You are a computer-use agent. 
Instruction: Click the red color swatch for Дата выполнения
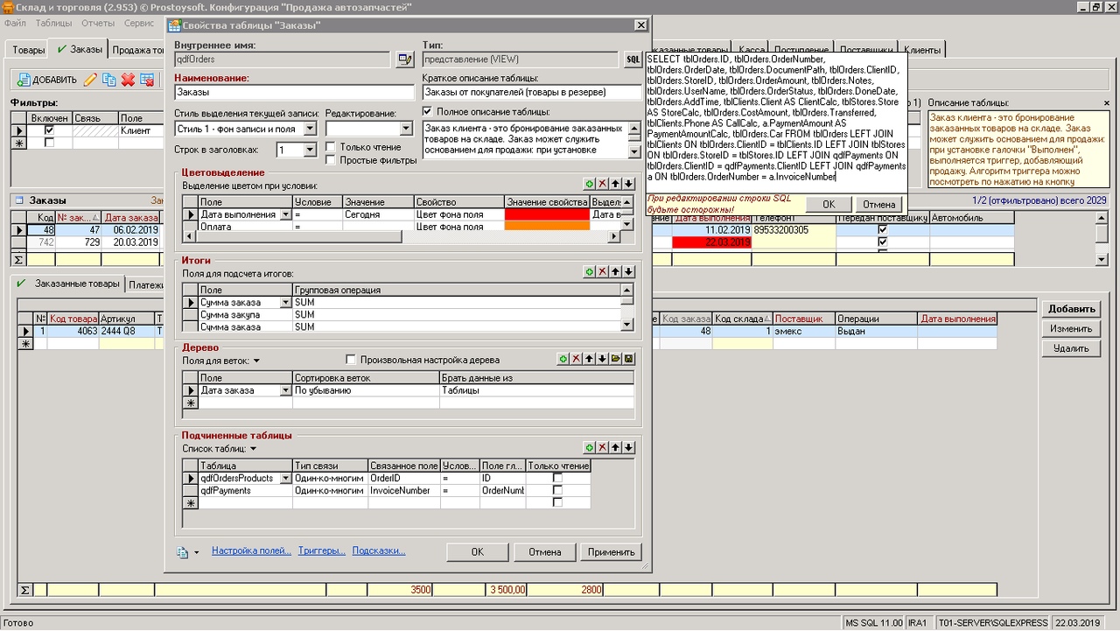tap(547, 214)
